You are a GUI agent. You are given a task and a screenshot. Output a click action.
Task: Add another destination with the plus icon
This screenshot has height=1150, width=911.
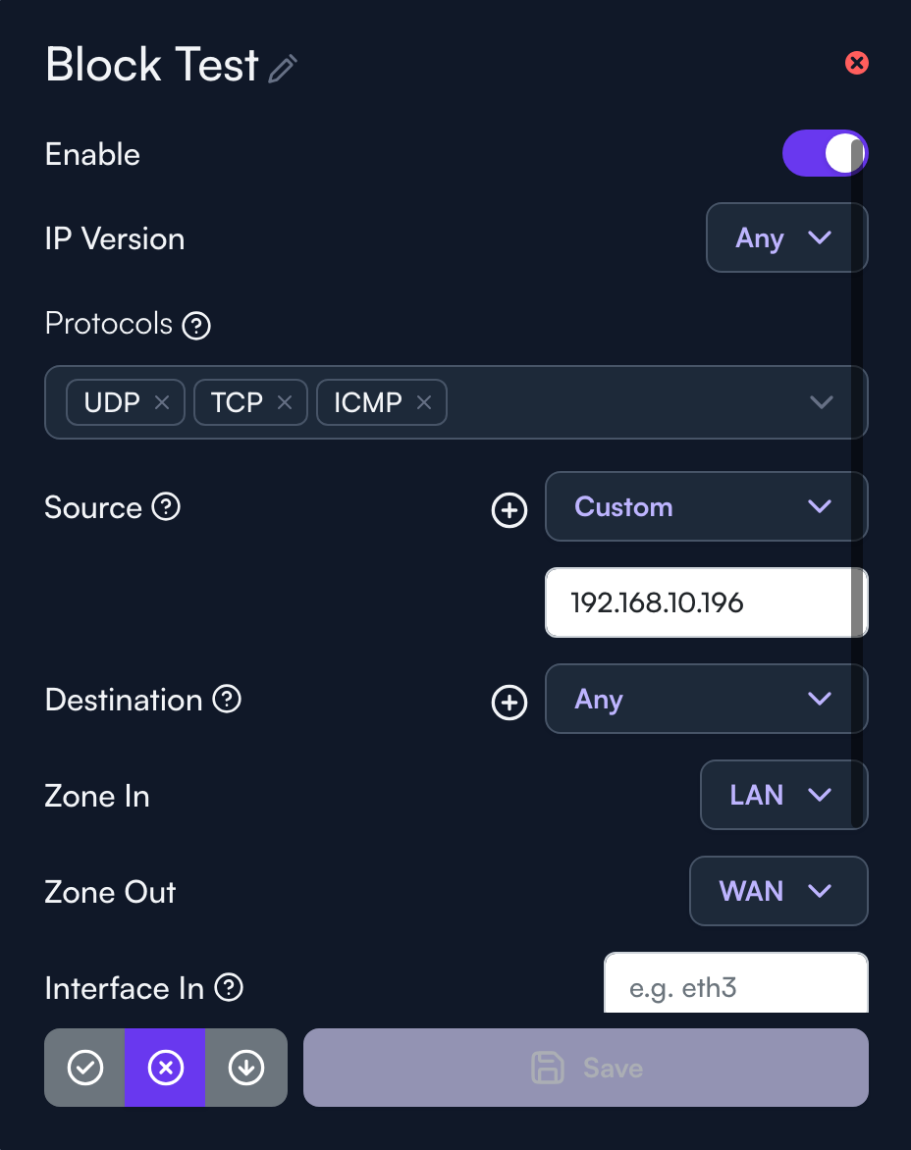[x=509, y=703]
